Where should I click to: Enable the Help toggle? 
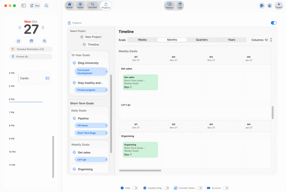point(135,188)
